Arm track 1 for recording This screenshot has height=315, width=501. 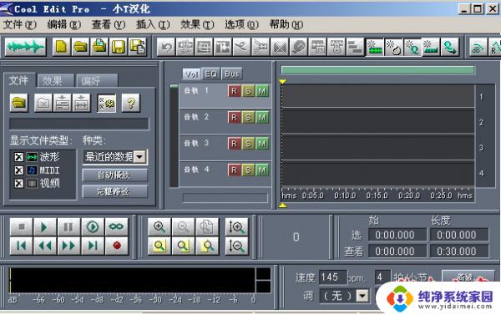pyautogui.click(x=234, y=91)
